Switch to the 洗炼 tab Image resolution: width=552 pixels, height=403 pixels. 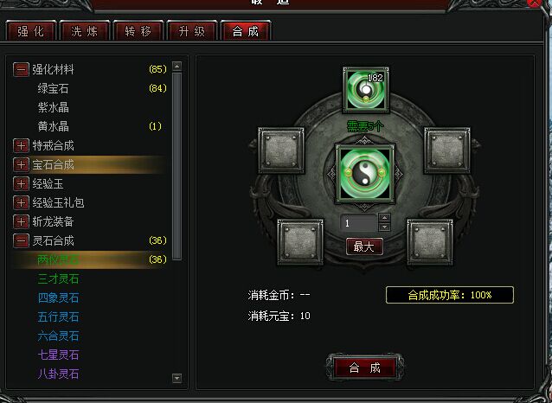point(85,31)
